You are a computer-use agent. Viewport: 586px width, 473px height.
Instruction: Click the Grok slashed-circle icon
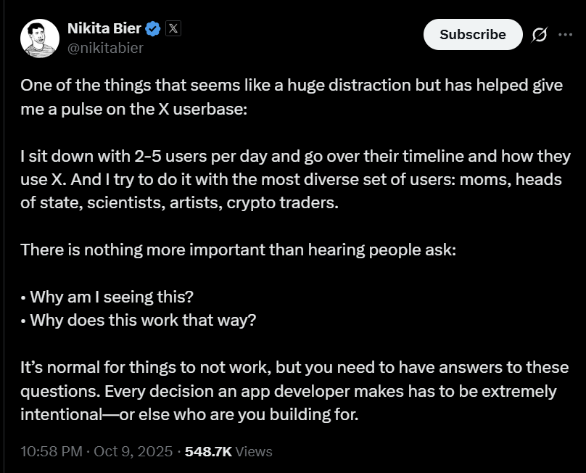(x=539, y=35)
